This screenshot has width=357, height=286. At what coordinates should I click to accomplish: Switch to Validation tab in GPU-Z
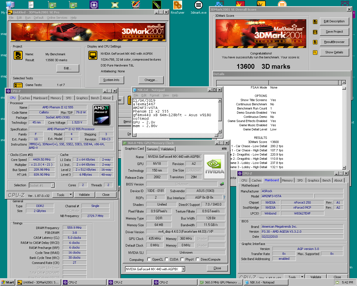[x=167, y=149]
